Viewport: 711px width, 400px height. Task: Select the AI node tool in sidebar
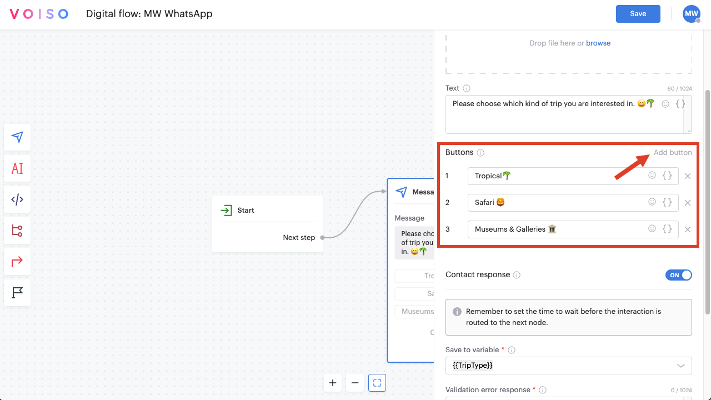(x=17, y=168)
